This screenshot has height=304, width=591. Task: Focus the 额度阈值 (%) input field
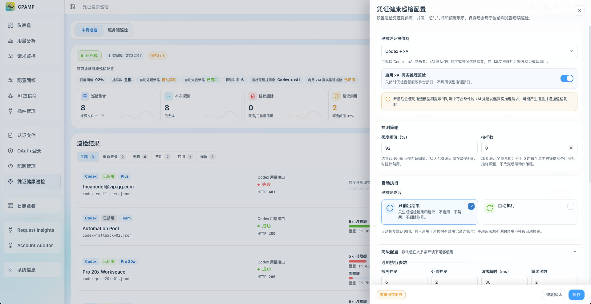click(x=429, y=148)
